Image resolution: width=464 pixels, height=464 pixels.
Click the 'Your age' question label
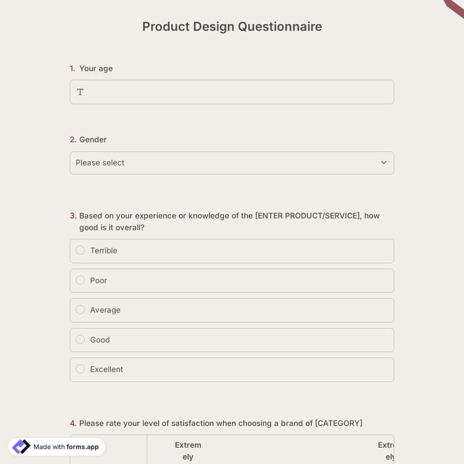96,69
